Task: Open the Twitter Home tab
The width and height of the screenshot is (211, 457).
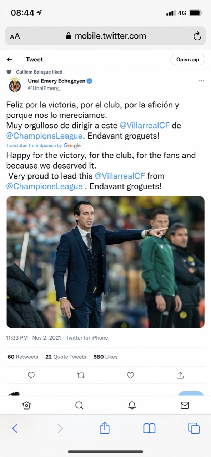Action: [x=26, y=405]
